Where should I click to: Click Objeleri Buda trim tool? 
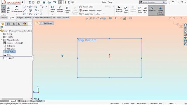[52, 9]
